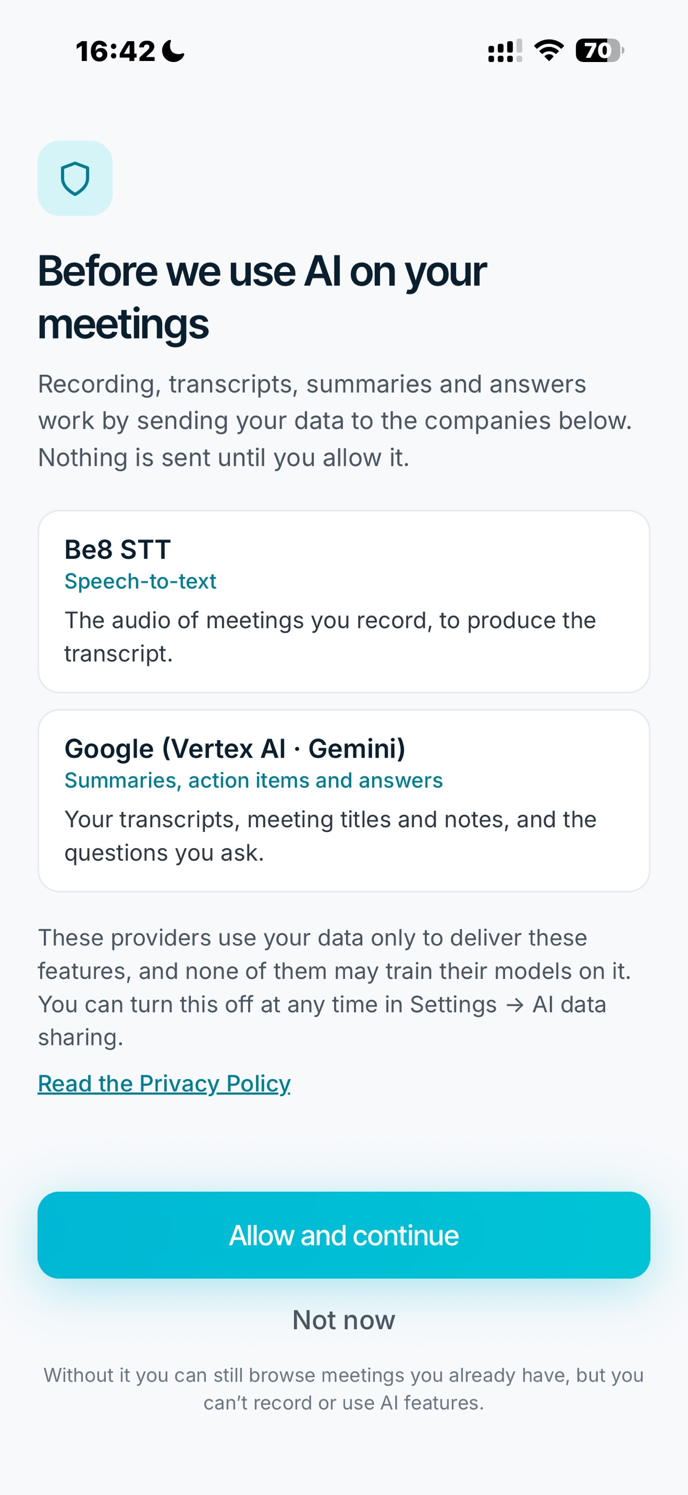Tap the Wi-Fi status icon
The width and height of the screenshot is (688, 1495).
pyautogui.click(x=548, y=50)
